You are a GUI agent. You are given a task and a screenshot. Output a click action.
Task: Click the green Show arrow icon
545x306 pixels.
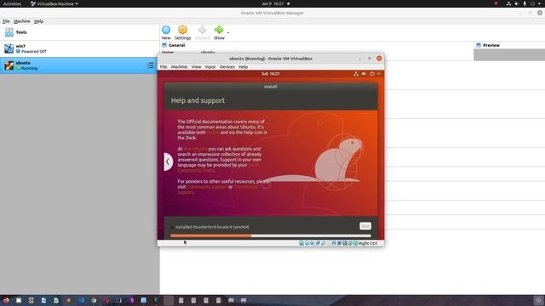click(219, 31)
